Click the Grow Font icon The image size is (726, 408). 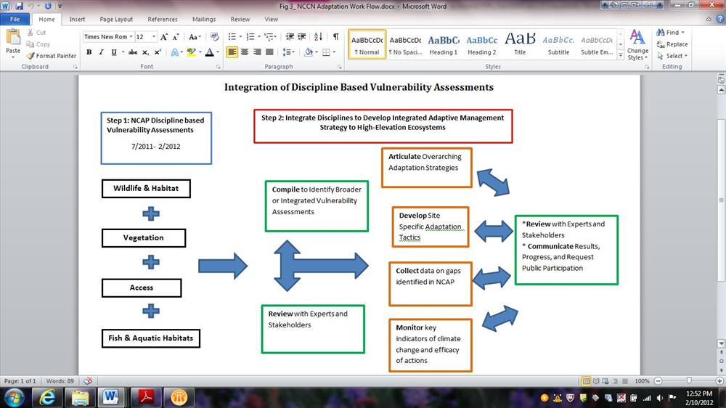(x=164, y=37)
